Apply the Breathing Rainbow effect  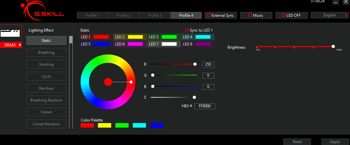[46, 100]
